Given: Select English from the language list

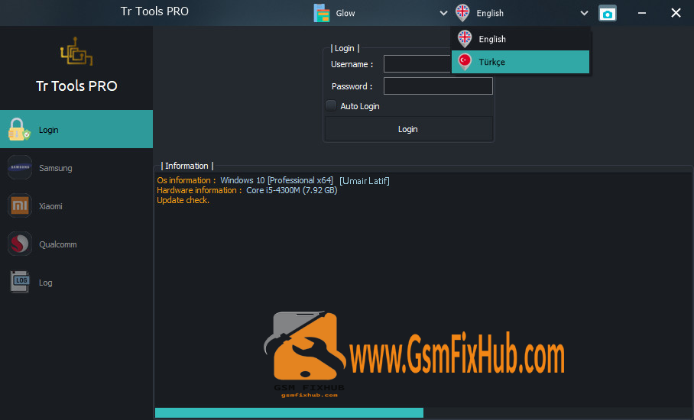Looking at the screenshot, I should point(520,39).
